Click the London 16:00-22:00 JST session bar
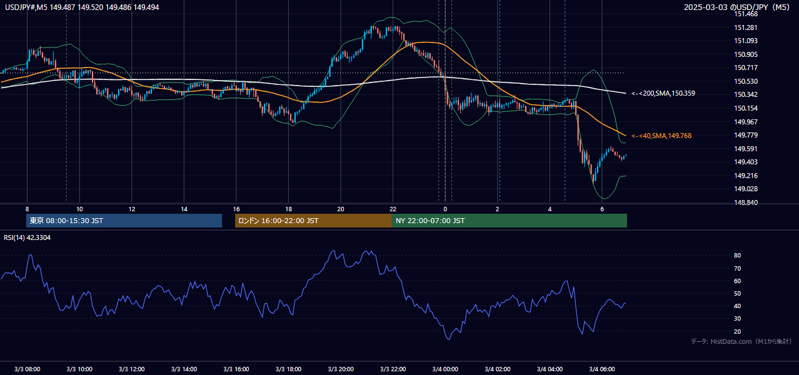 click(x=313, y=221)
